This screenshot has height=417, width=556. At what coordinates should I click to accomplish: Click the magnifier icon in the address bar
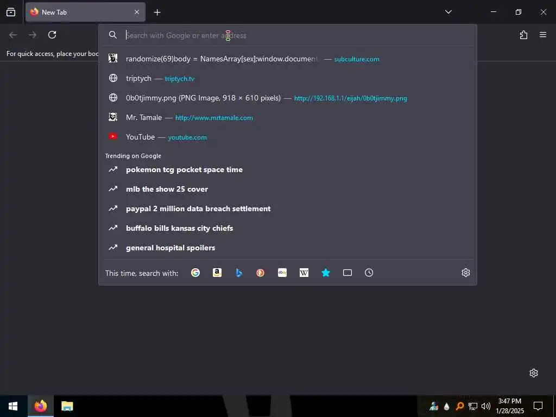pyautogui.click(x=113, y=35)
